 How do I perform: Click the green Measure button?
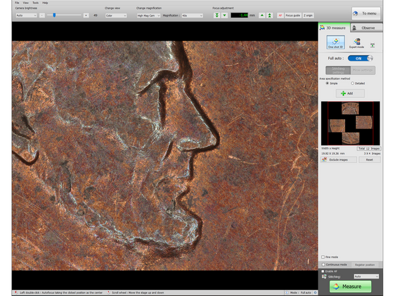point(350,287)
